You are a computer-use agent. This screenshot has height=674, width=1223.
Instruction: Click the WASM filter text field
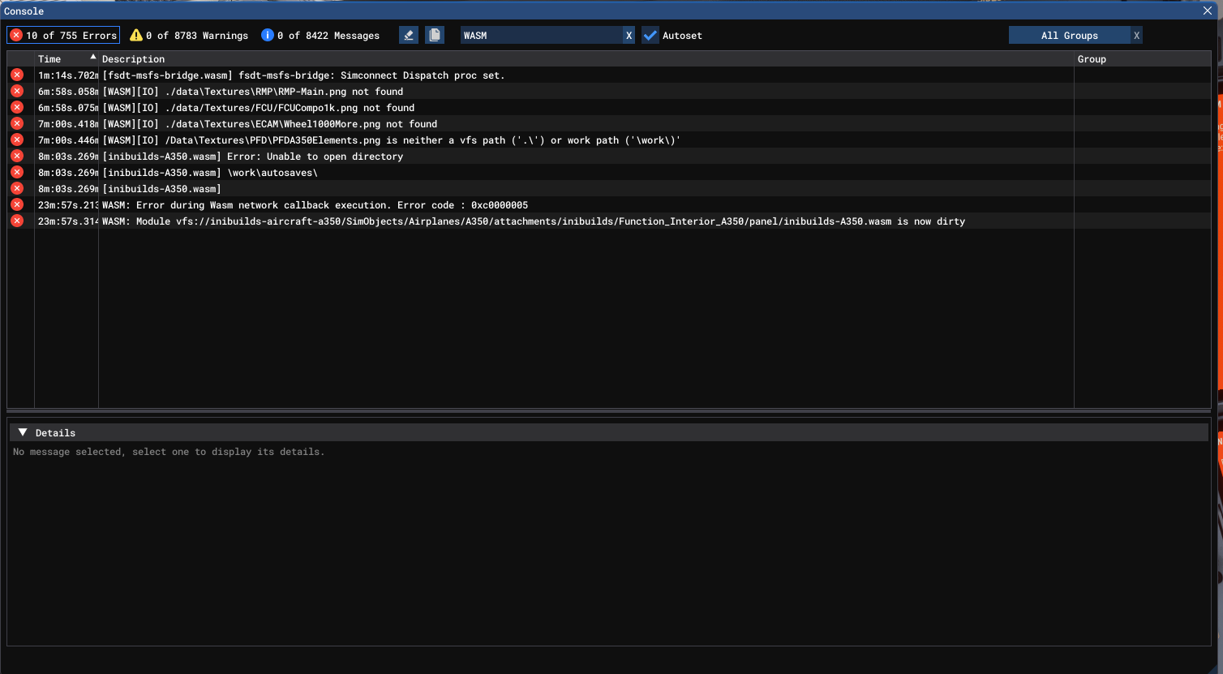[x=540, y=36]
